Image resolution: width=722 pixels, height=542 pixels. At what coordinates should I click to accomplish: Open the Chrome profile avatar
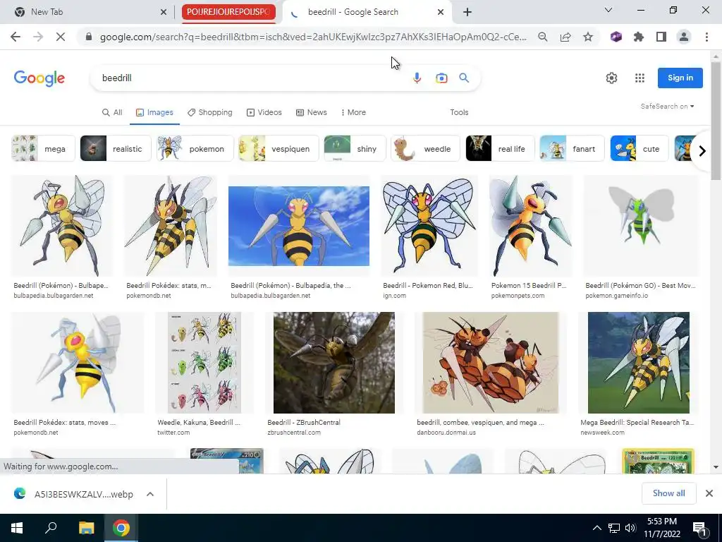[x=684, y=37]
